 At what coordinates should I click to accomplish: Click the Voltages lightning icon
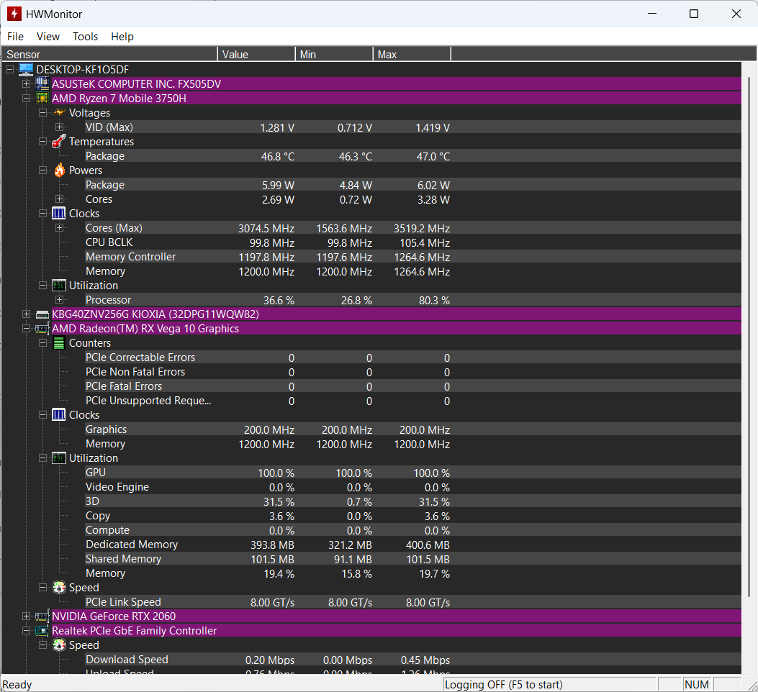59,113
